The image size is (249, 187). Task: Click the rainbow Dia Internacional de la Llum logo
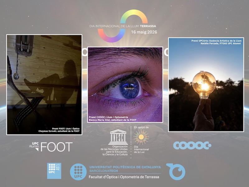[x=123, y=26]
